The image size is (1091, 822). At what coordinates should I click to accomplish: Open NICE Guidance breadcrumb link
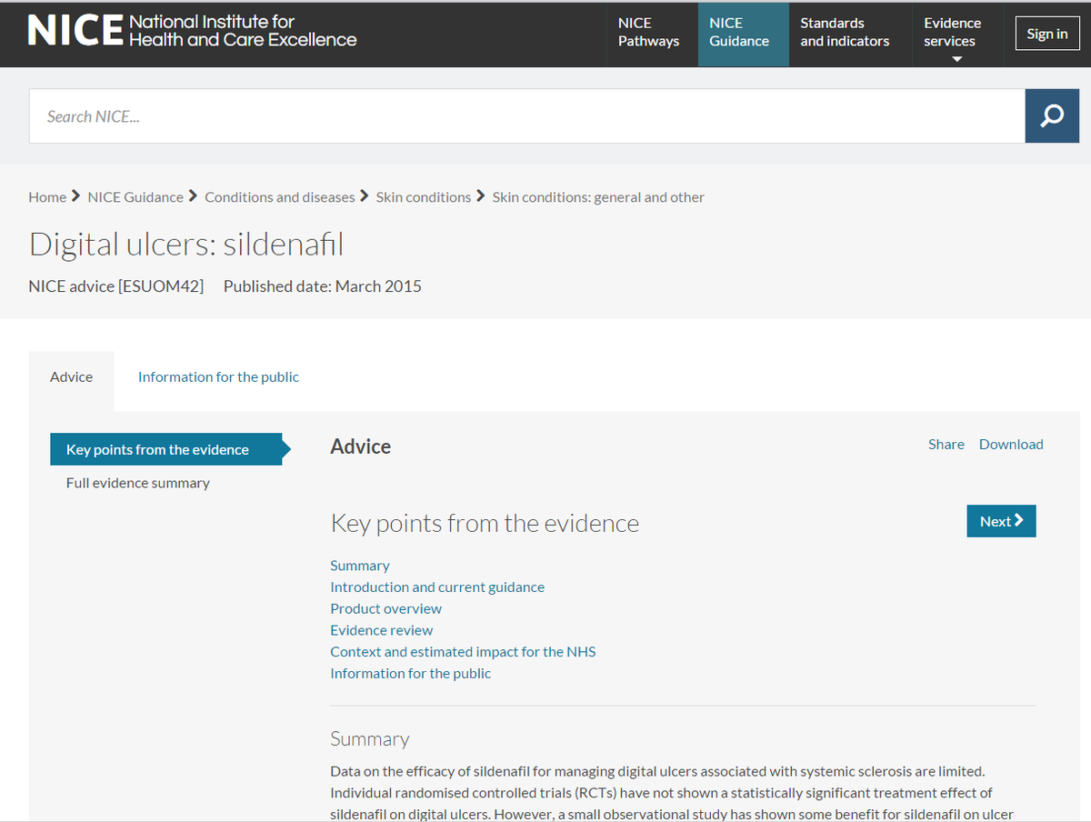pos(135,197)
